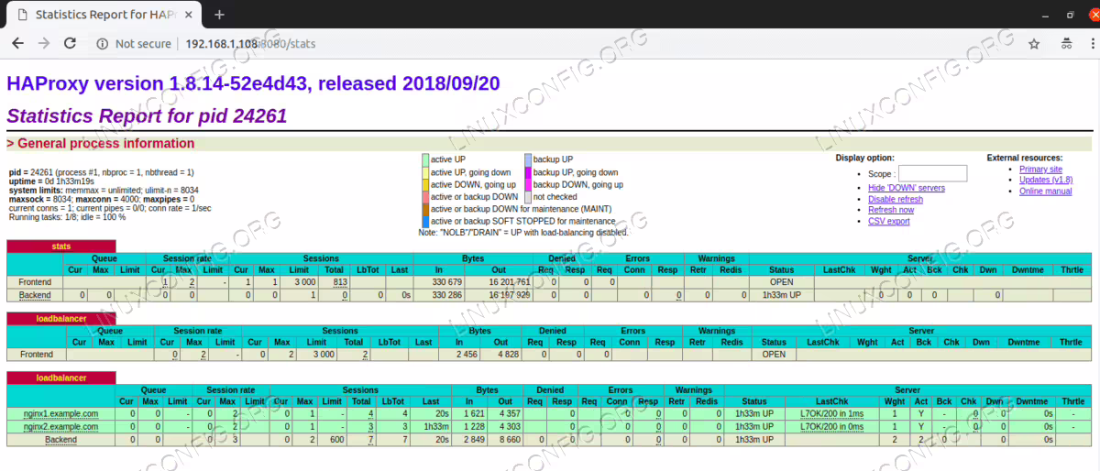The height and width of the screenshot is (471, 1100).
Task: Click the nginx1.example.com server row name
Action: point(60,413)
